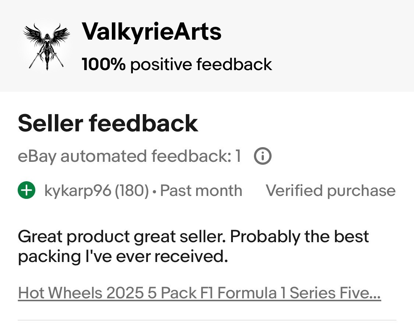The width and height of the screenshot is (414, 324).
Task: Click the eBay automated feedback count text
Action: (x=130, y=156)
